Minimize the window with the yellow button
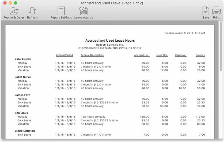 coord(10,3)
